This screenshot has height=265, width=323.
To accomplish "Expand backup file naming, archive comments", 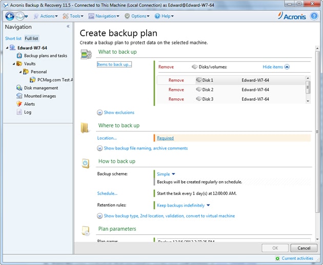I will 143,148.
